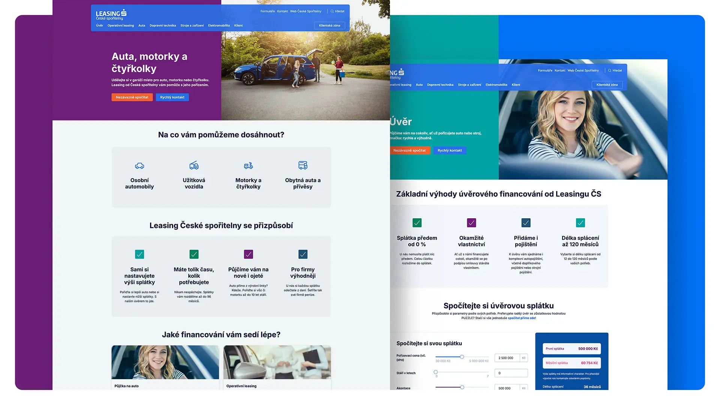This screenshot has height=405, width=720.
Task: Toggle the checkmark above Okamžité vlastnictví
Action: (x=471, y=223)
